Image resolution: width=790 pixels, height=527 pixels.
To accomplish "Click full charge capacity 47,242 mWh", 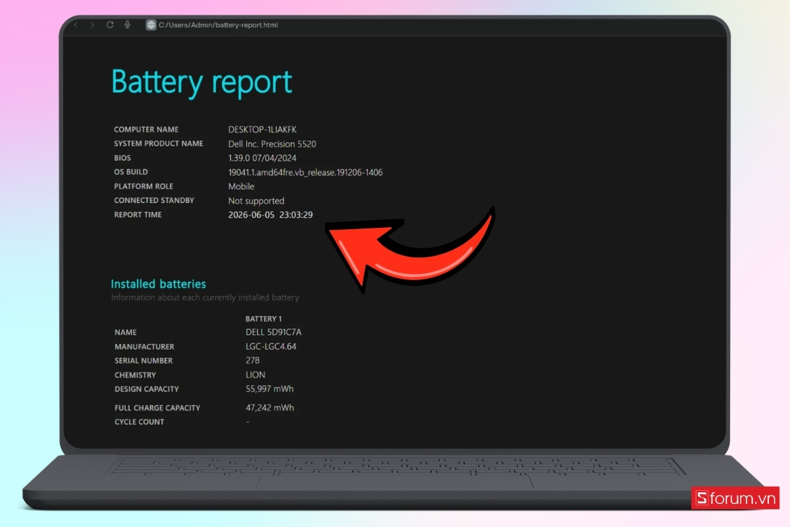I will click(270, 408).
